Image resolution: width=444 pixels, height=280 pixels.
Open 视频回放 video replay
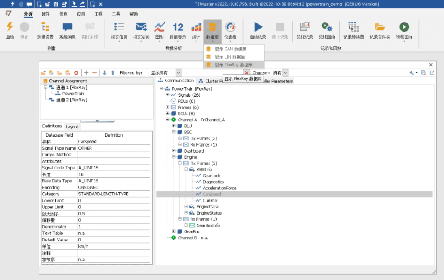[x=404, y=31]
